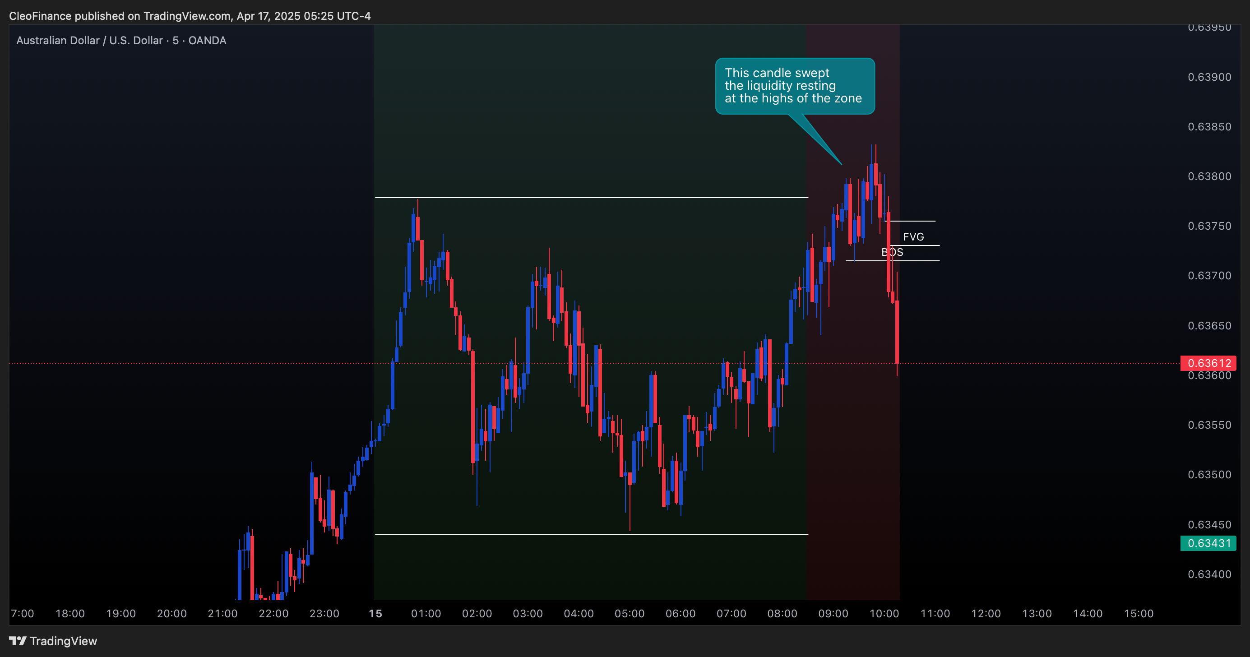Click the TradingView wordmark text
Image resolution: width=1250 pixels, height=657 pixels.
pyautogui.click(x=64, y=641)
